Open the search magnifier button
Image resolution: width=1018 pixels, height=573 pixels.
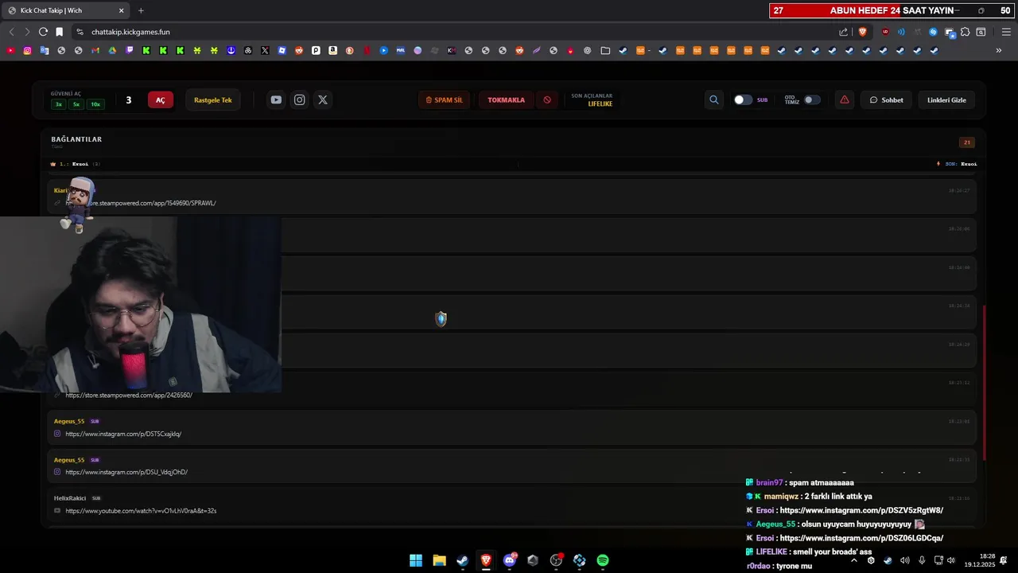713,99
